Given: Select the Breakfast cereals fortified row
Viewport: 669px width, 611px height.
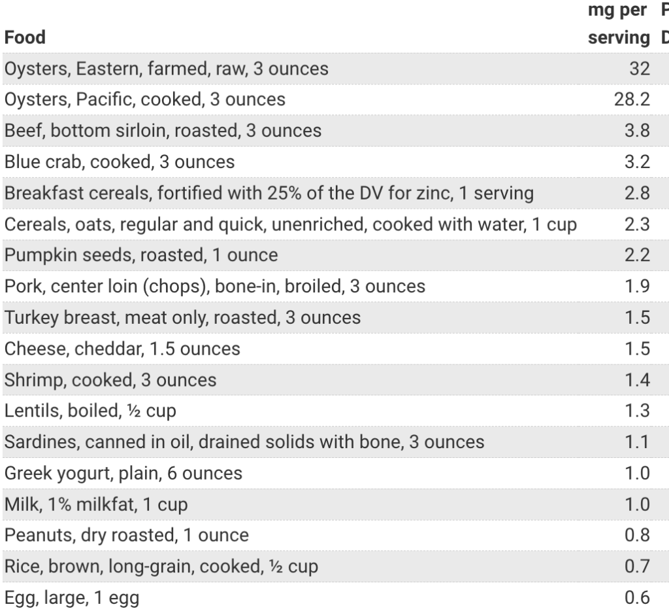Looking at the screenshot, I should pos(336,193).
